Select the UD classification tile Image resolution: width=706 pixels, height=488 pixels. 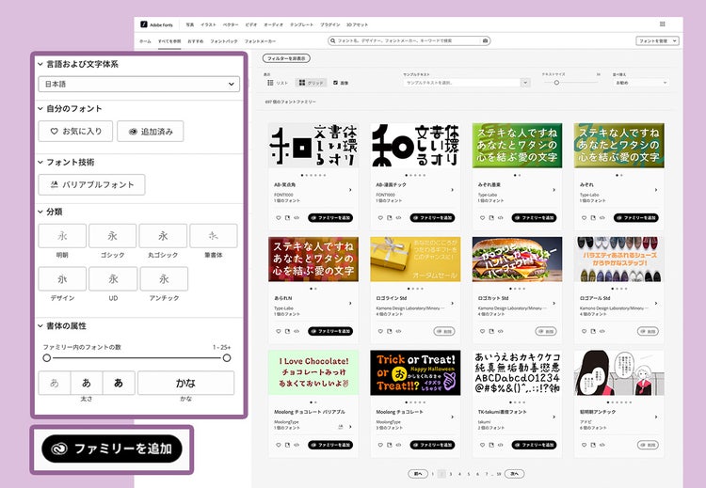(113, 279)
